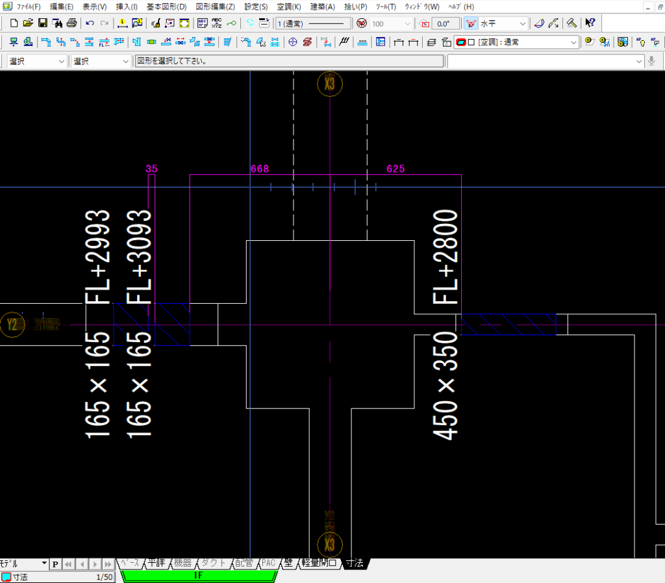Click the broom cleanup icon
Viewport: 665px width, 583px height.
tap(156, 23)
